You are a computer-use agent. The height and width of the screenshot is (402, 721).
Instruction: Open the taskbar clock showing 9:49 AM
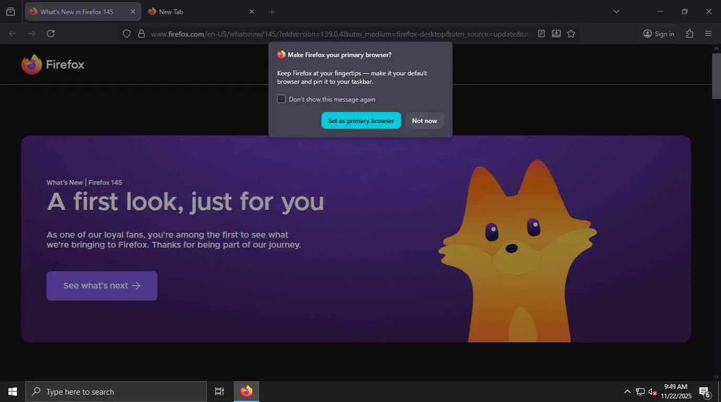coord(676,392)
